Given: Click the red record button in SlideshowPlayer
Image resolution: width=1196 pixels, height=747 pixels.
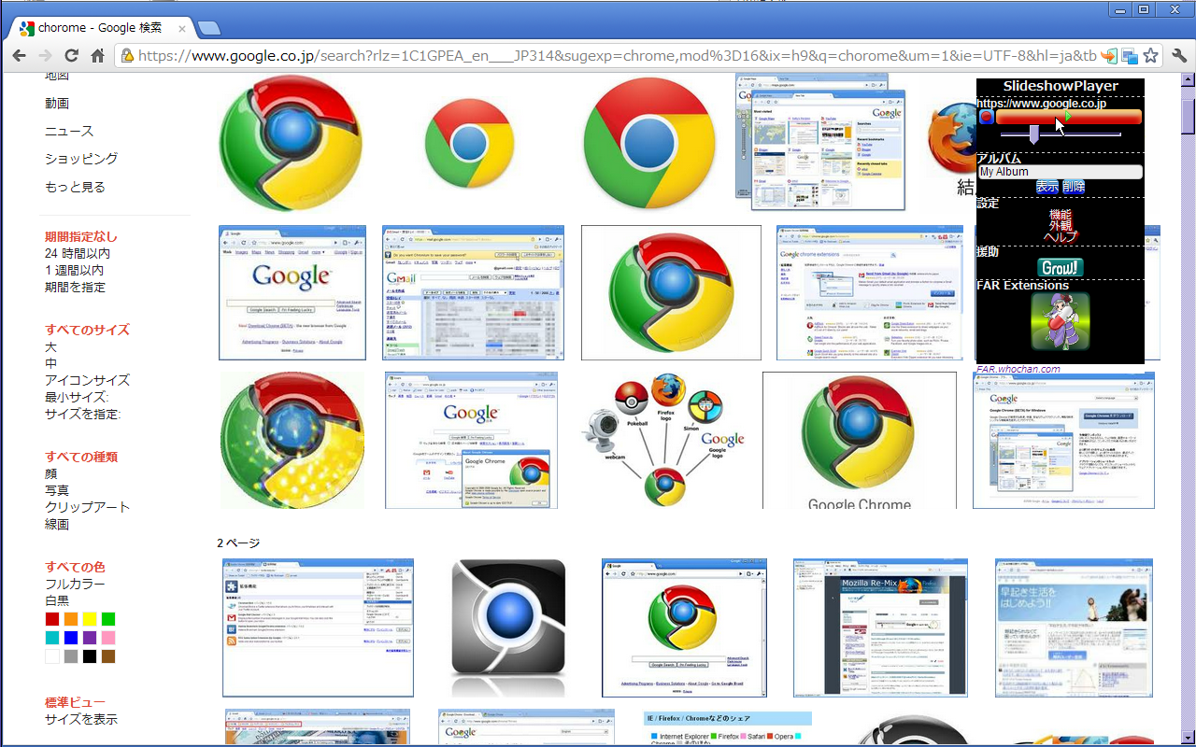Looking at the screenshot, I should coord(986,117).
